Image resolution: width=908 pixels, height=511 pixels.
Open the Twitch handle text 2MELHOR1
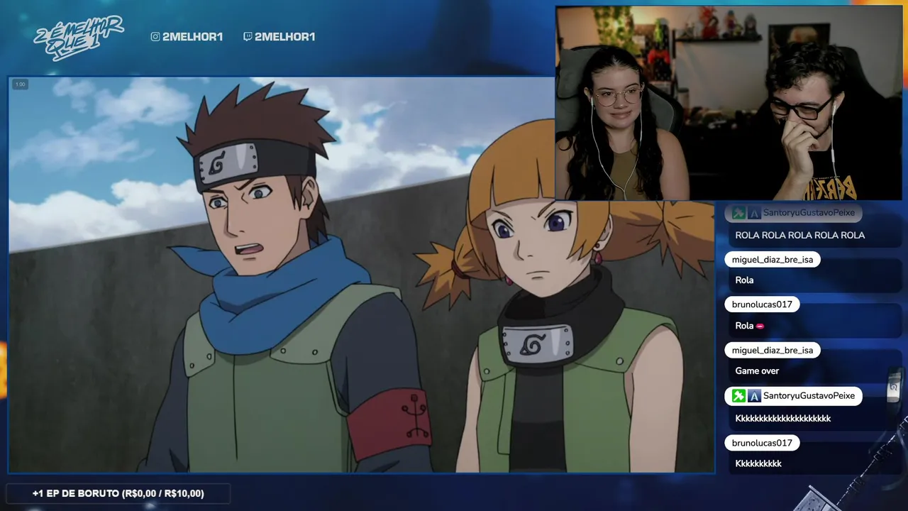coord(284,36)
